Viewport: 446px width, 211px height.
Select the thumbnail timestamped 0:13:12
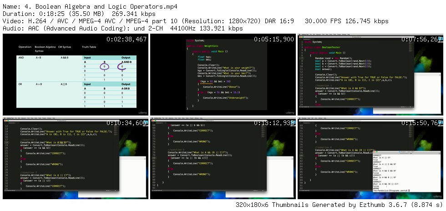tap(222, 158)
